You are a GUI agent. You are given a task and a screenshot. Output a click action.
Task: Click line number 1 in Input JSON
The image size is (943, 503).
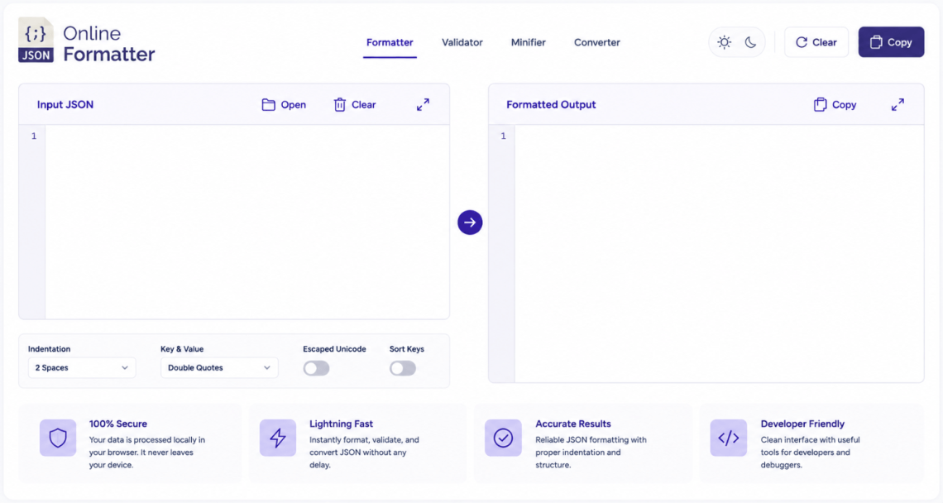(x=34, y=136)
